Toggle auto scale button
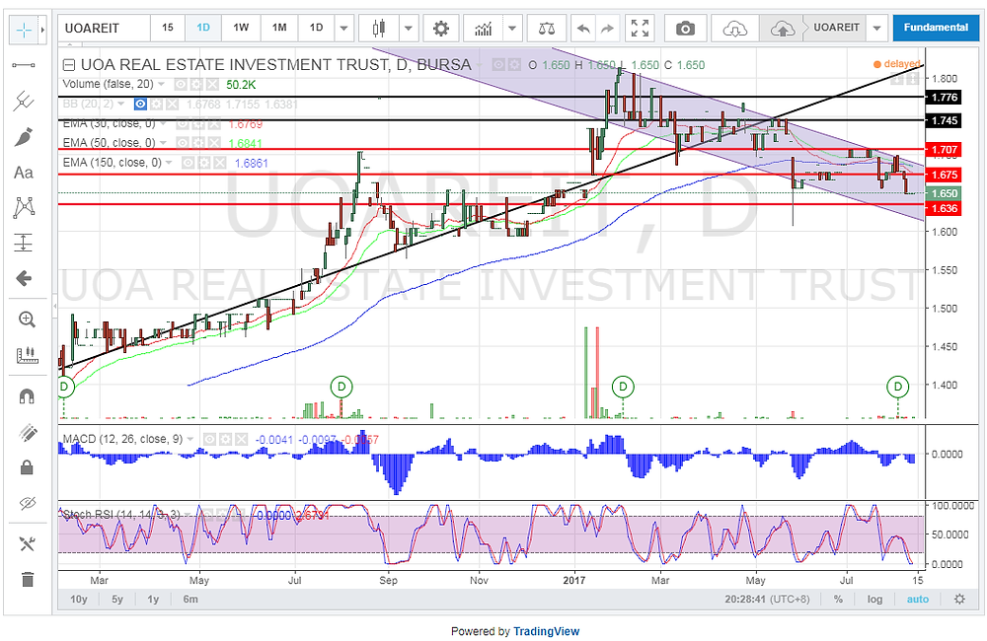The height and width of the screenshot is (641, 987). [917, 599]
